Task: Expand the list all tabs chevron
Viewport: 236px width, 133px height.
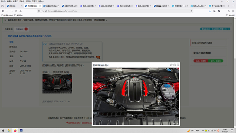Action: coord(233,6)
